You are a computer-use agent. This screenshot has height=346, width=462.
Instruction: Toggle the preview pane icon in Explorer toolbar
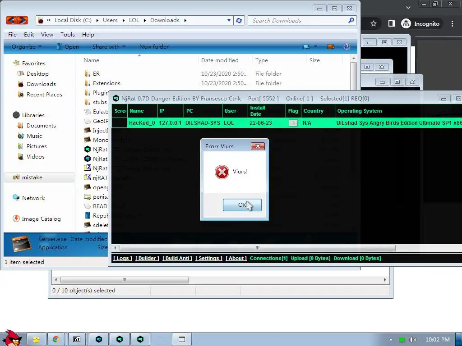(x=331, y=46)
